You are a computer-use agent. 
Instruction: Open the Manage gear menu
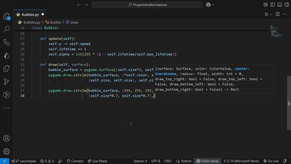6,152
